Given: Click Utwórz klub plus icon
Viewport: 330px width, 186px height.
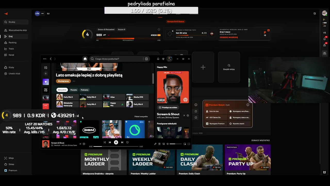Looking at the screenshot, I should pyautogui.click(x=6, y=74).
